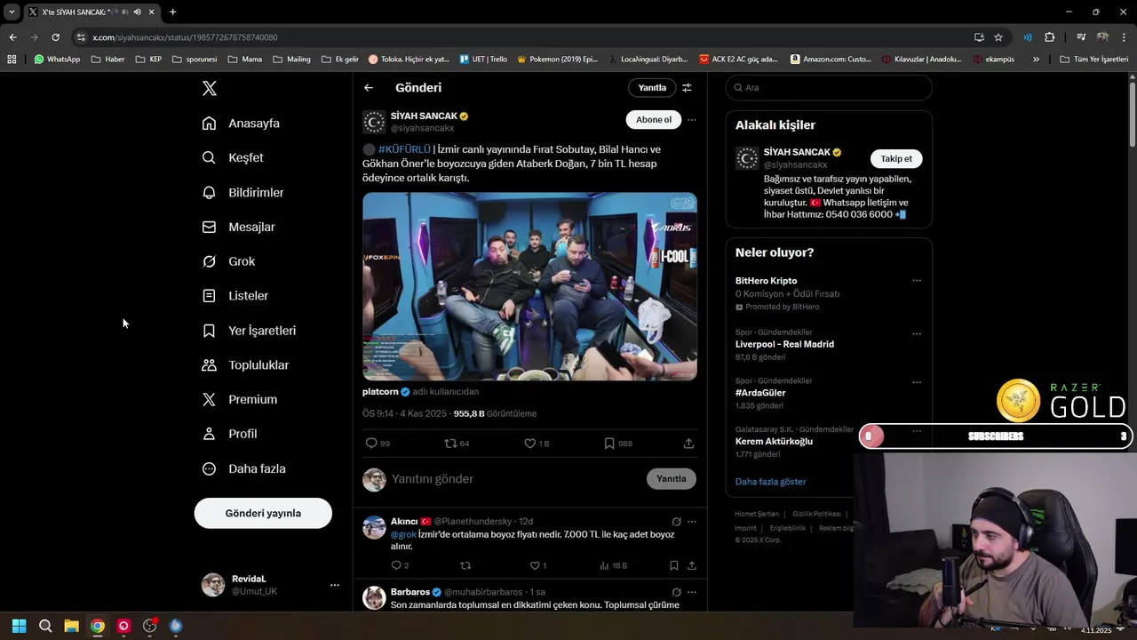Image resolution: width=1137 pixels, height=640 pixels.
Task: Open the platcorn source link
Action: pyautogui.click(x=380, y=391)
